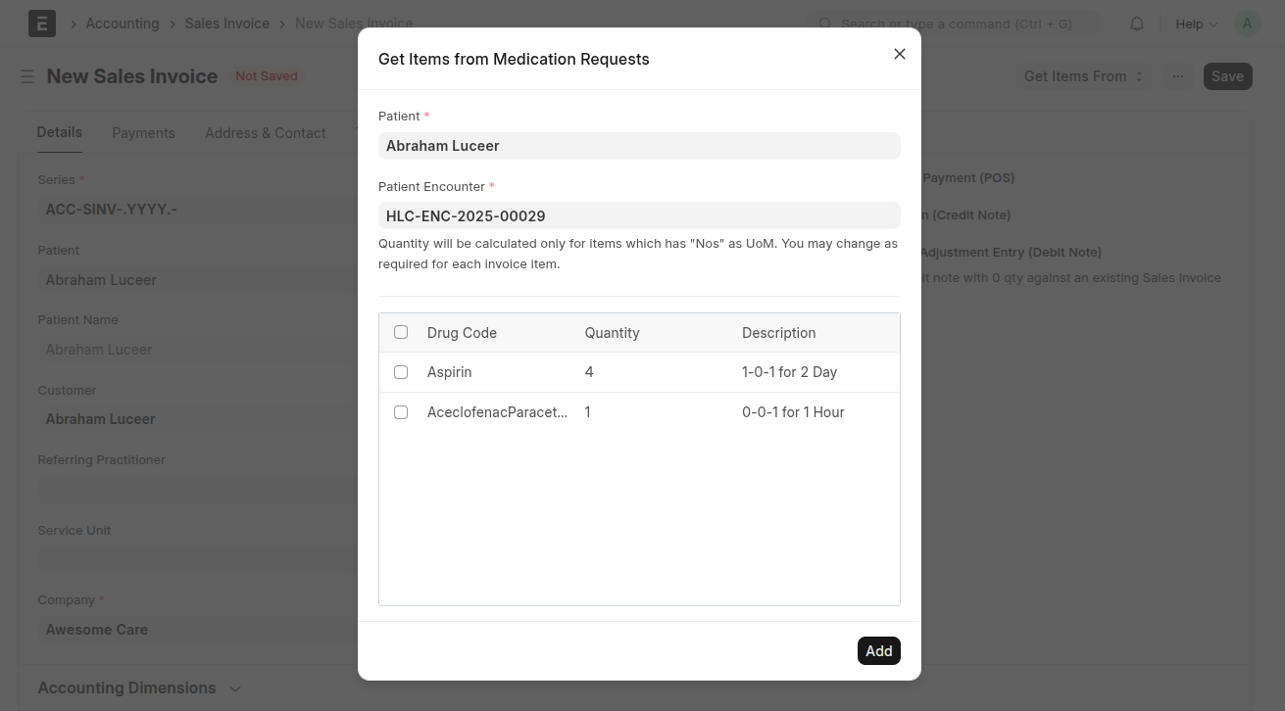1285x711 pixels.
Task: Click the Drug Code column header
Action: click(462, 333)
